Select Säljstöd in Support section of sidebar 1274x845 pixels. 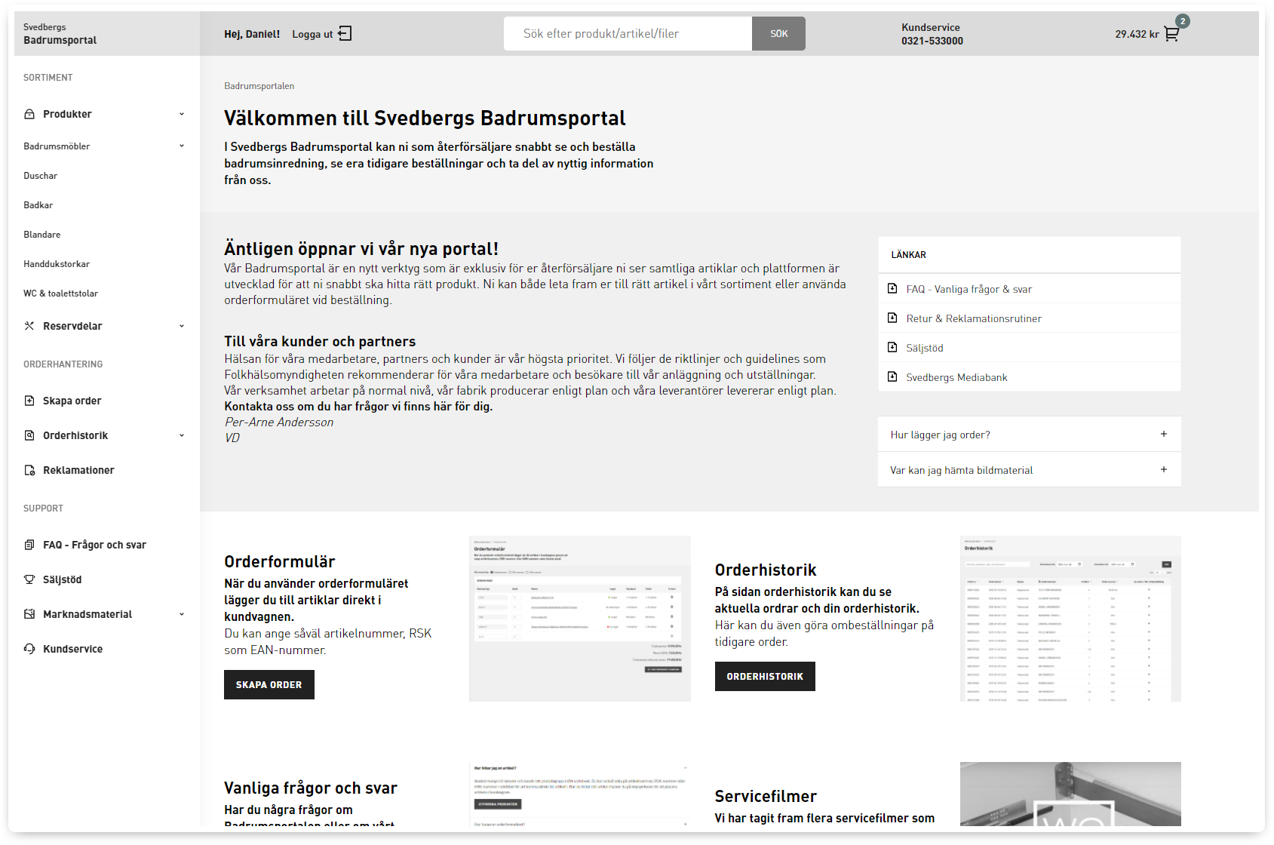coord(62,579)
